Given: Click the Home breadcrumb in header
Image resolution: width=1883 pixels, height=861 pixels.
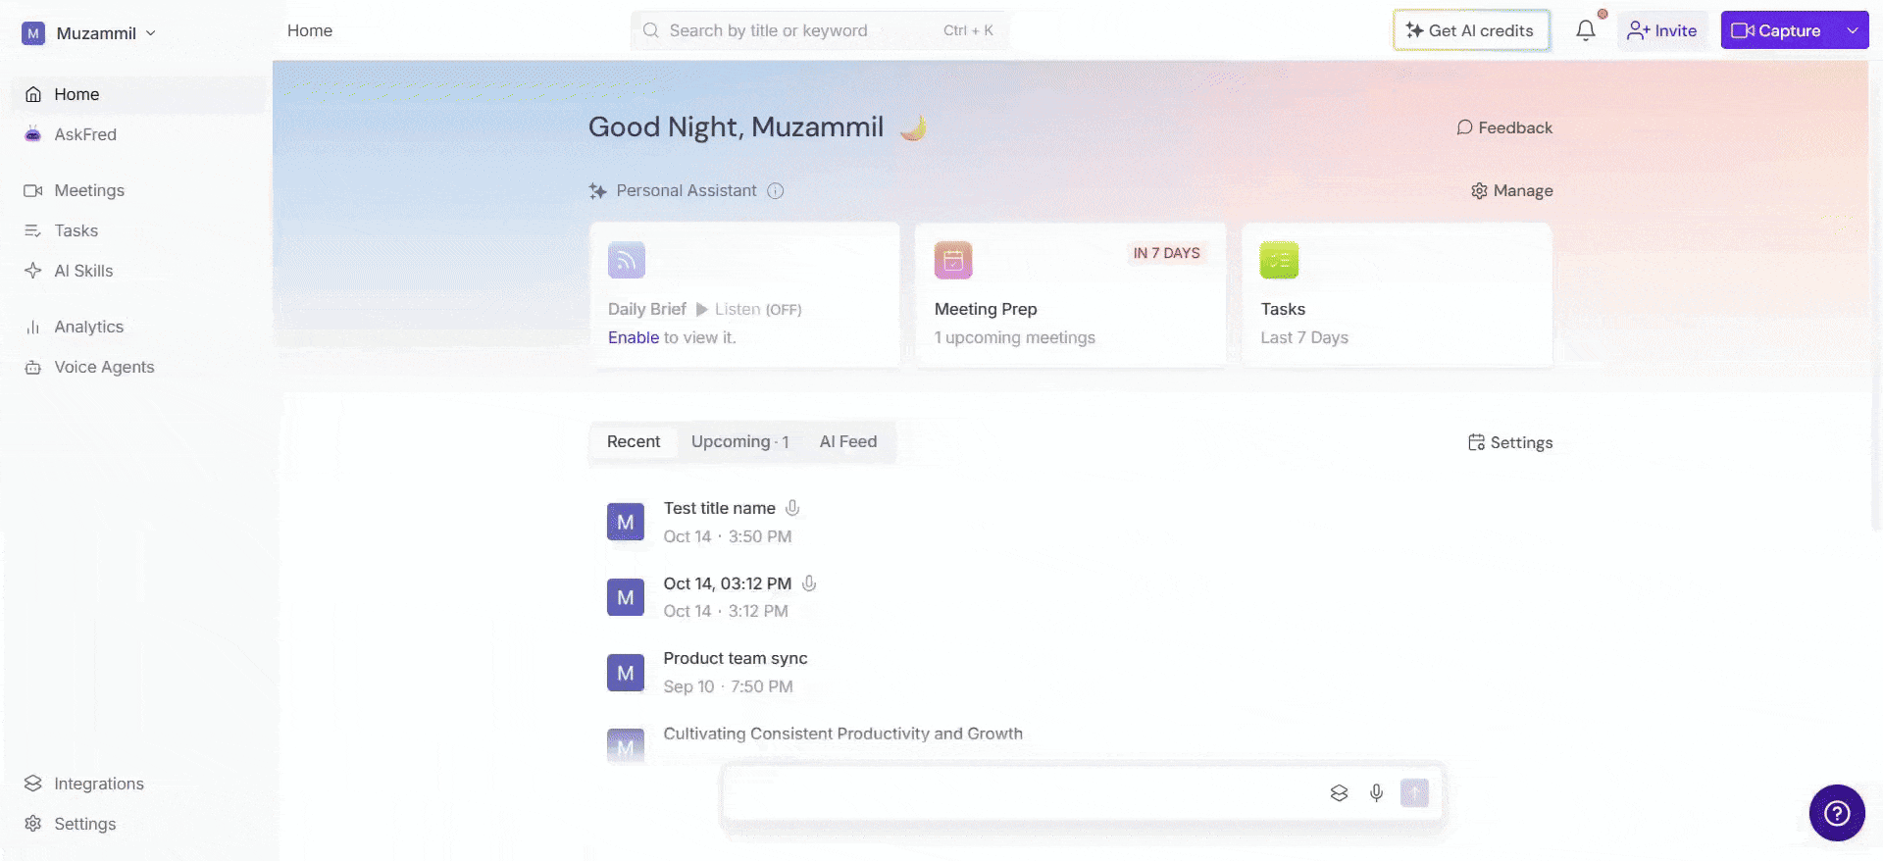Looking at the screenshot, I should click(x=310, y=30).
